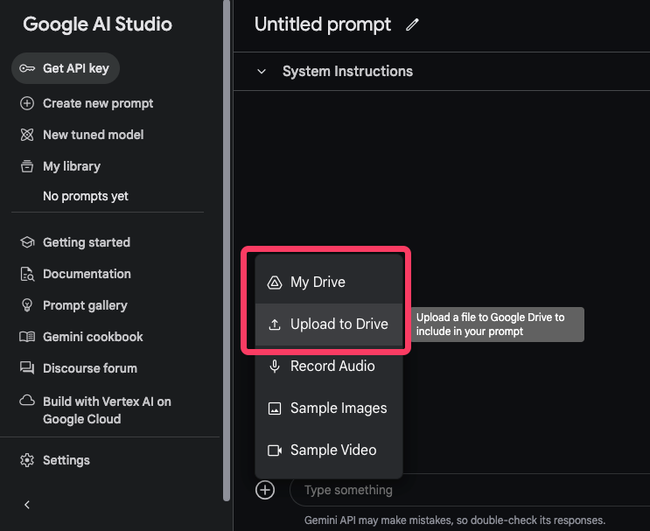
Task: Choose Upload to Drive menu option
Action: (x=339, y=324)
